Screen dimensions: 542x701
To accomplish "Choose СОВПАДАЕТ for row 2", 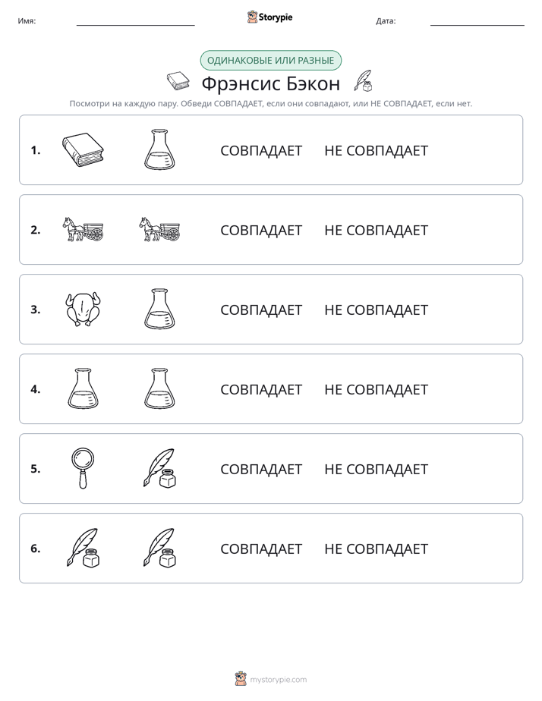I will coord(261,230).
